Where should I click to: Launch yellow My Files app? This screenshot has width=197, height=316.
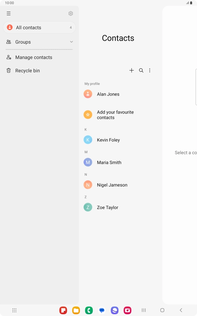pyautogui.click(x=76, y=310)
